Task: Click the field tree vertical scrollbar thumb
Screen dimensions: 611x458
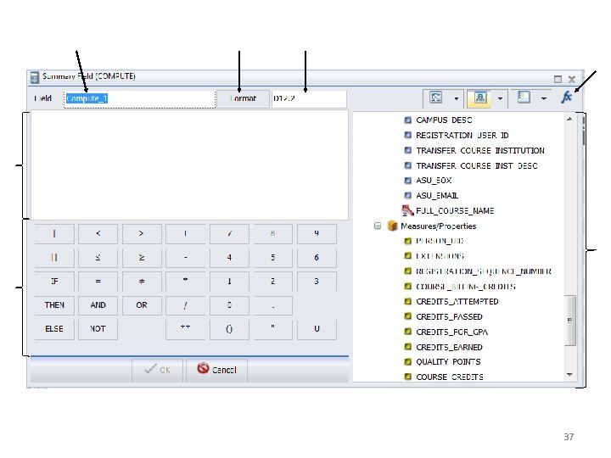Action: (x=569, y=320)
